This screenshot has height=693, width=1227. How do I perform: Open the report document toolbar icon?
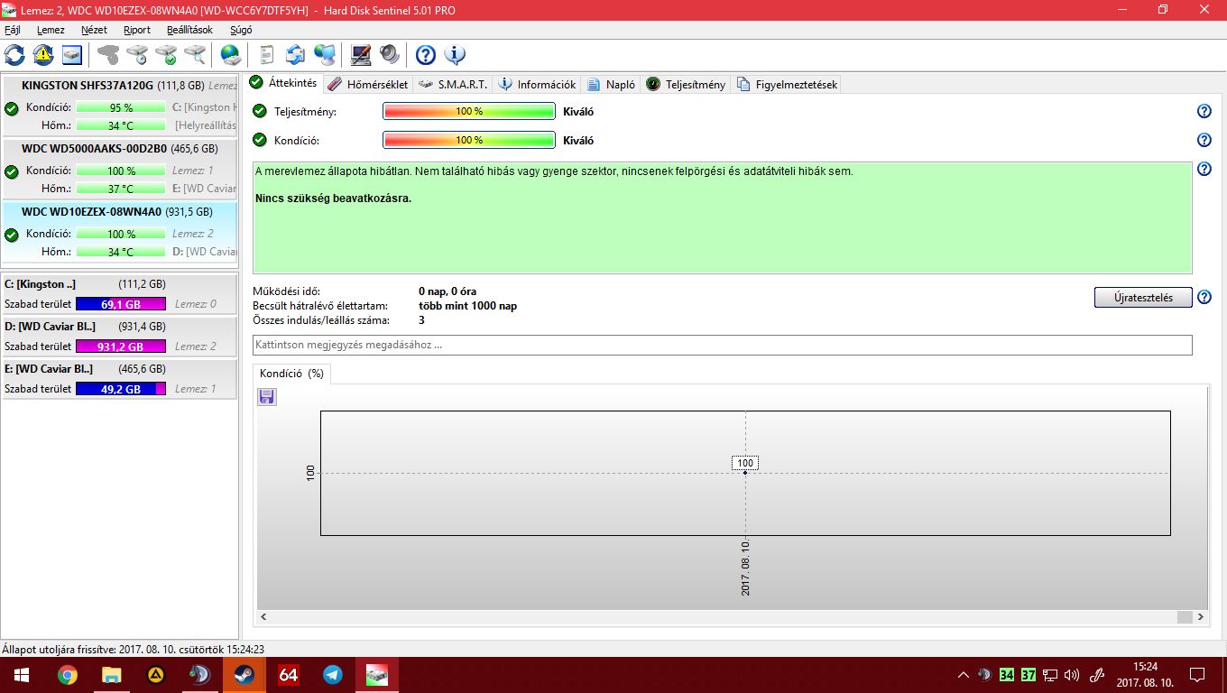coord(267,55)
